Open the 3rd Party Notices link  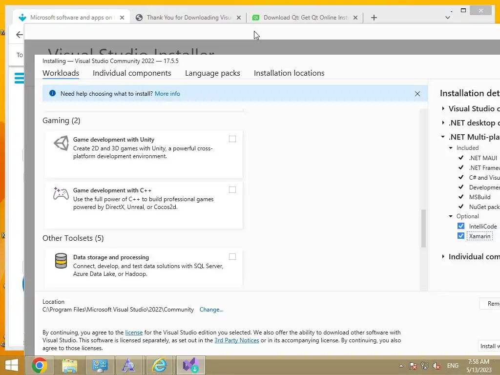coord(237,340)
